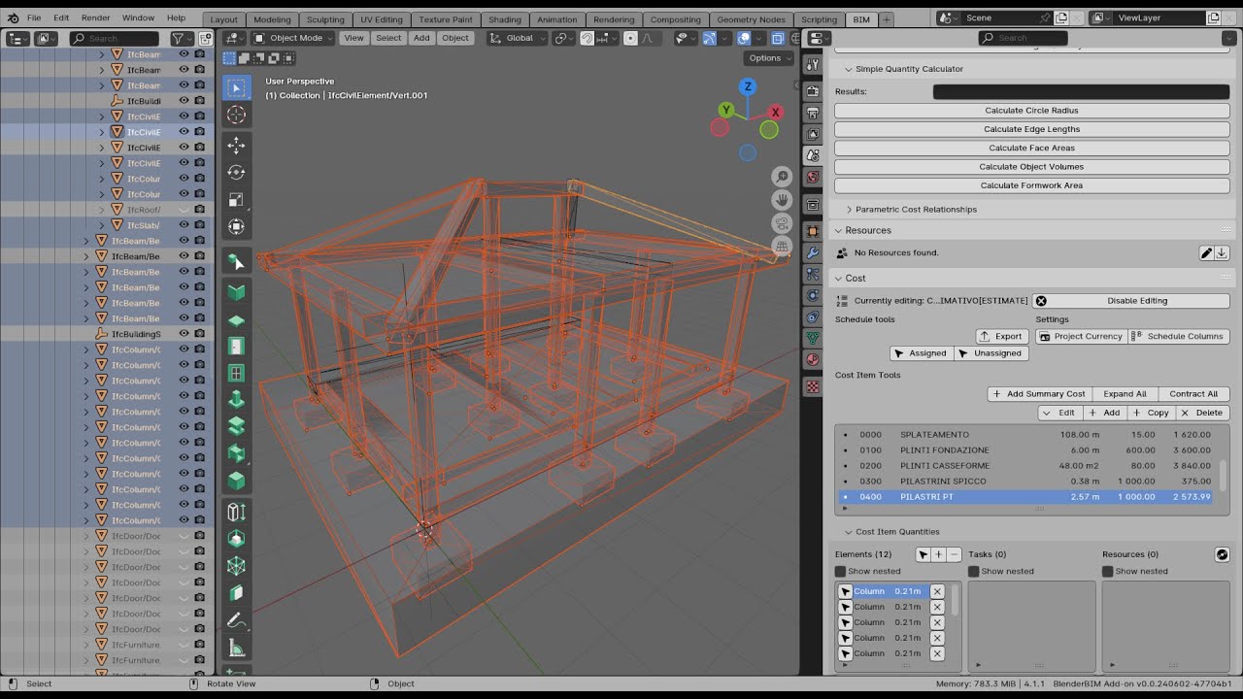Open the Tool properties tab
The width and height of the screenshot is (1243, 699).
[x=813, y=64]
